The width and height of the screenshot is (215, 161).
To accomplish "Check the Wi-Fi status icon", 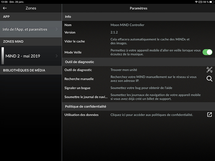I will click(196, 2).
